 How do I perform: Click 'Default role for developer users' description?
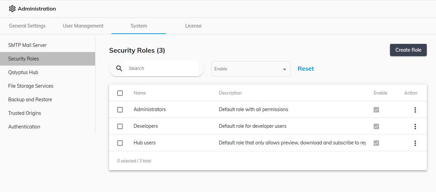(x=253, y=126)
